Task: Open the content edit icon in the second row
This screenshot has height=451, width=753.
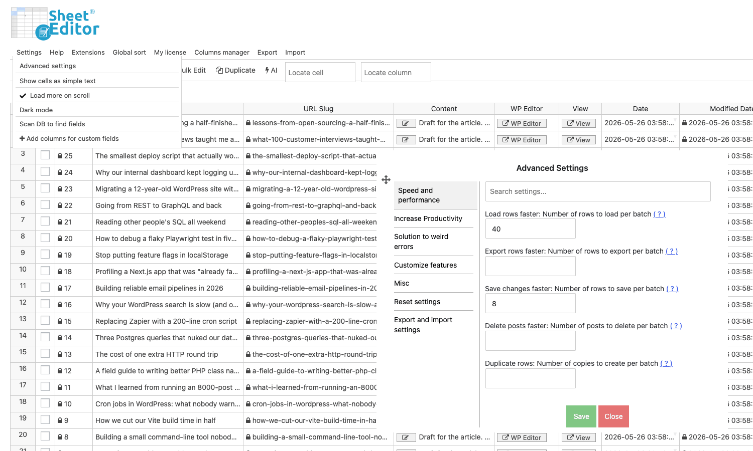Action: pyautogui.click(x=406, y=140)
